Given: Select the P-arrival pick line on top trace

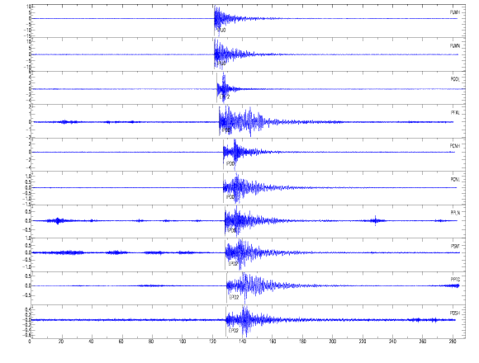Looking at the screenshot, I should (x=215, y=21).
